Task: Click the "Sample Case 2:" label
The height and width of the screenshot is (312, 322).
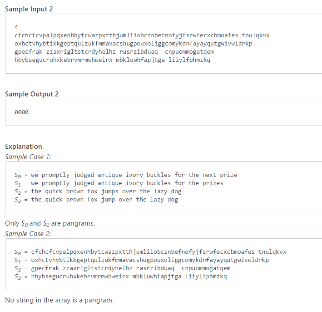Action: (x=28, y=234)
